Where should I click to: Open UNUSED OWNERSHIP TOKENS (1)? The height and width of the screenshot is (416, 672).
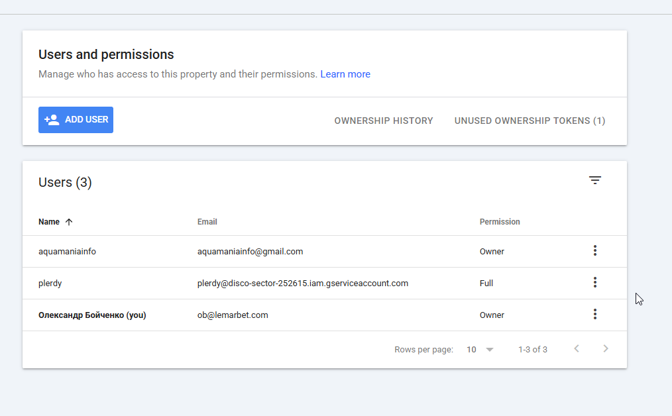click(x=530, y=121)
